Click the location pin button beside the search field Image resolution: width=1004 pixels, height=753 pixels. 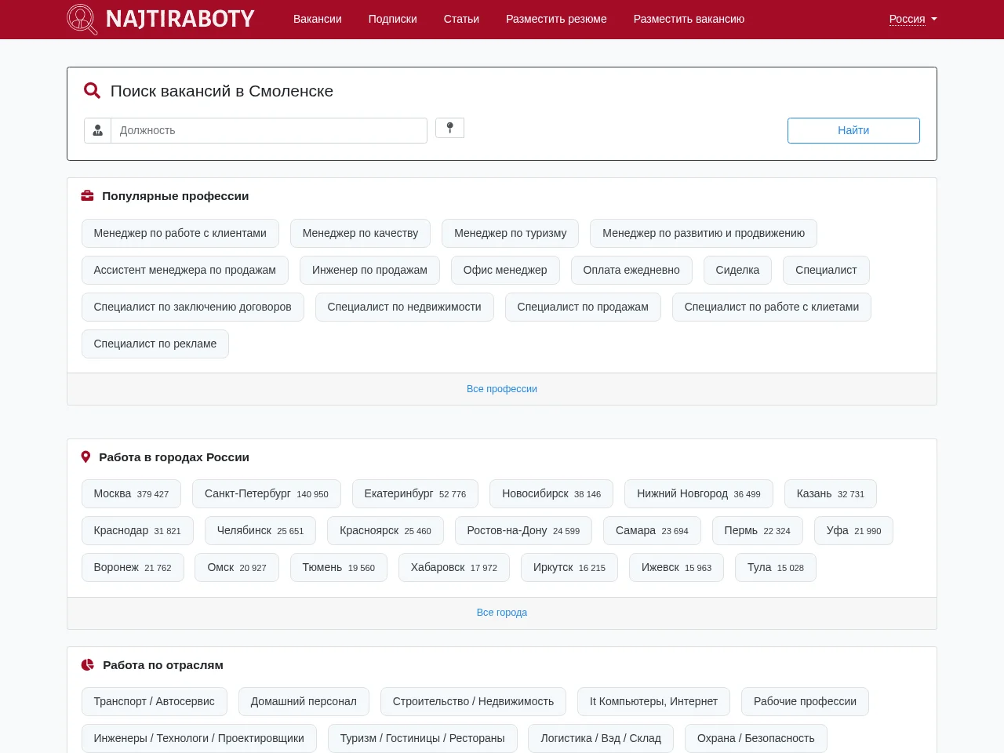pyautogui.click(x=449, y=128)
